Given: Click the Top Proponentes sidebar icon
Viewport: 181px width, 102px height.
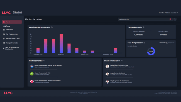Looking at the screenshot, I should 4,34.
